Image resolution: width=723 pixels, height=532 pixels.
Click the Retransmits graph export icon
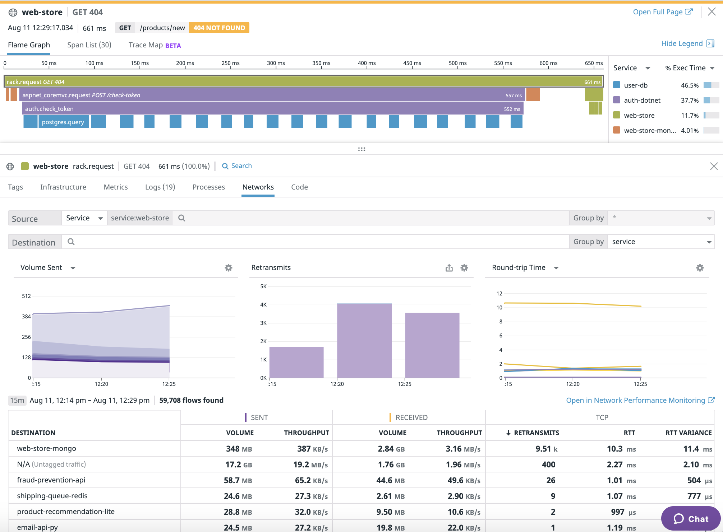point(449,268)
